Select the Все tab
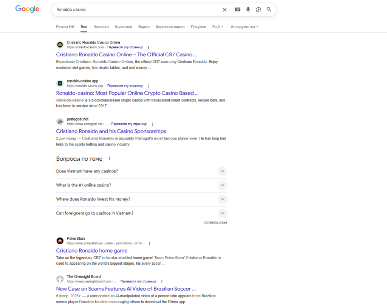 click(84, 27)
